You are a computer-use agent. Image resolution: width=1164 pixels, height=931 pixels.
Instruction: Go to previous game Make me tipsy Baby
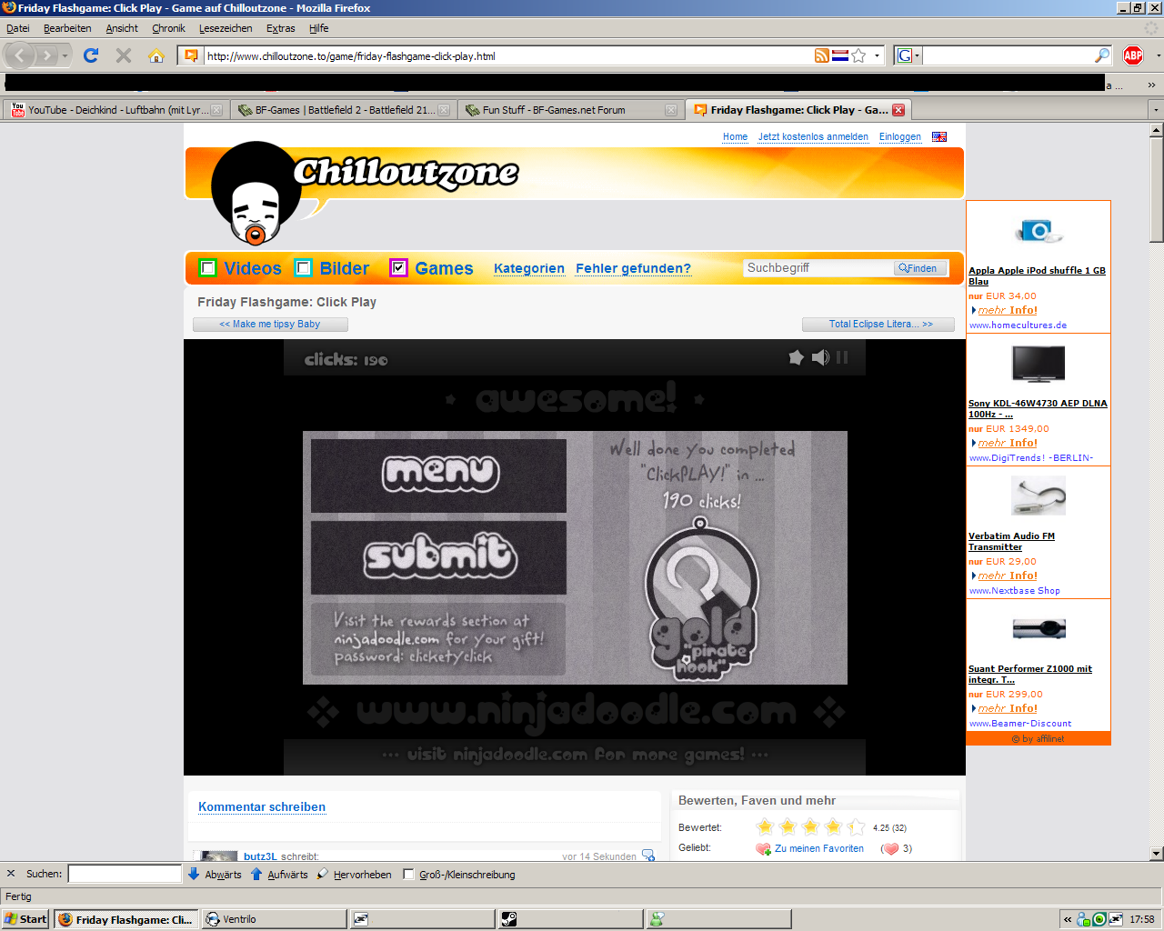click(x=270, y=324)
